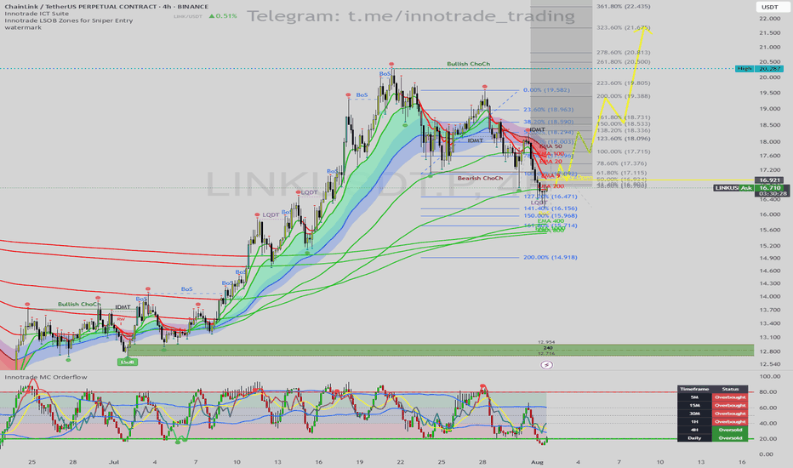793x468 pixels.
Task: Click the Jul label on the time axis
Action: pos(114,462)
